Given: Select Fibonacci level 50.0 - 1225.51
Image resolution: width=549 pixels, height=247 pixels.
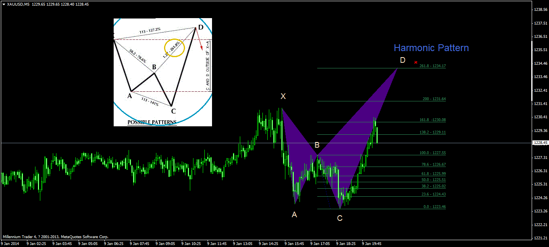Looking at the screenshot, I should point(434,180).
